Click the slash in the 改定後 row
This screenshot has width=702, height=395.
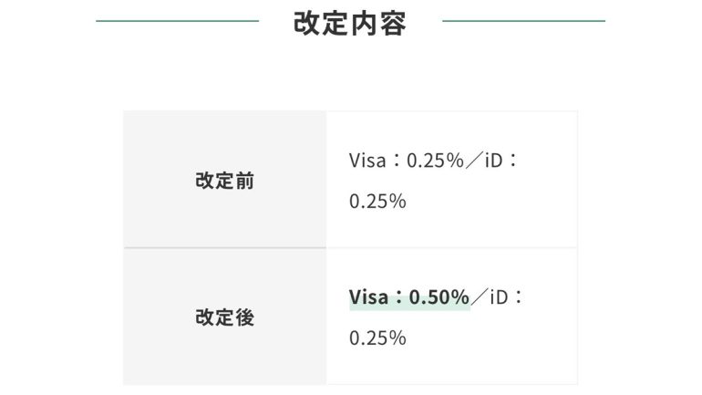point(480,297)
